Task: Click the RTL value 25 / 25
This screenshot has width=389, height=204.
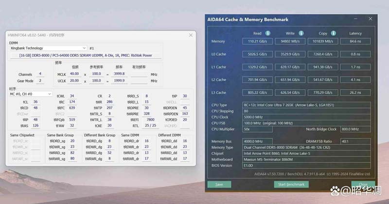Action: pyautogui.click(x=150, y=126)
